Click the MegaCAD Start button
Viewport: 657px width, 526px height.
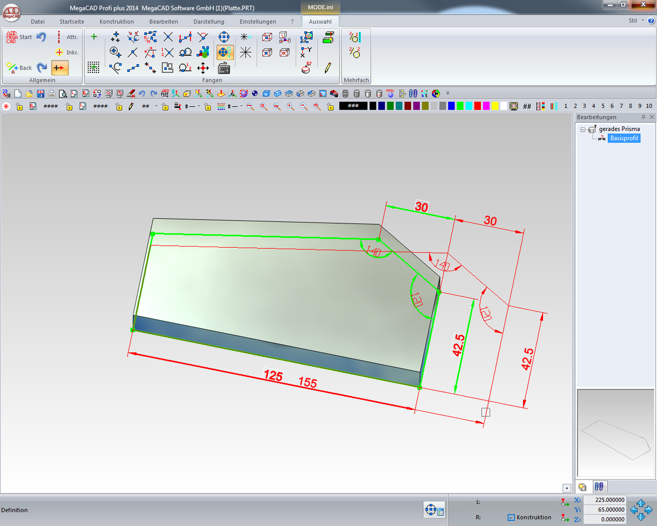19,37
